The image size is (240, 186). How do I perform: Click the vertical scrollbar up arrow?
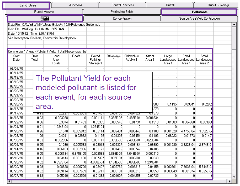pos(234,24)
